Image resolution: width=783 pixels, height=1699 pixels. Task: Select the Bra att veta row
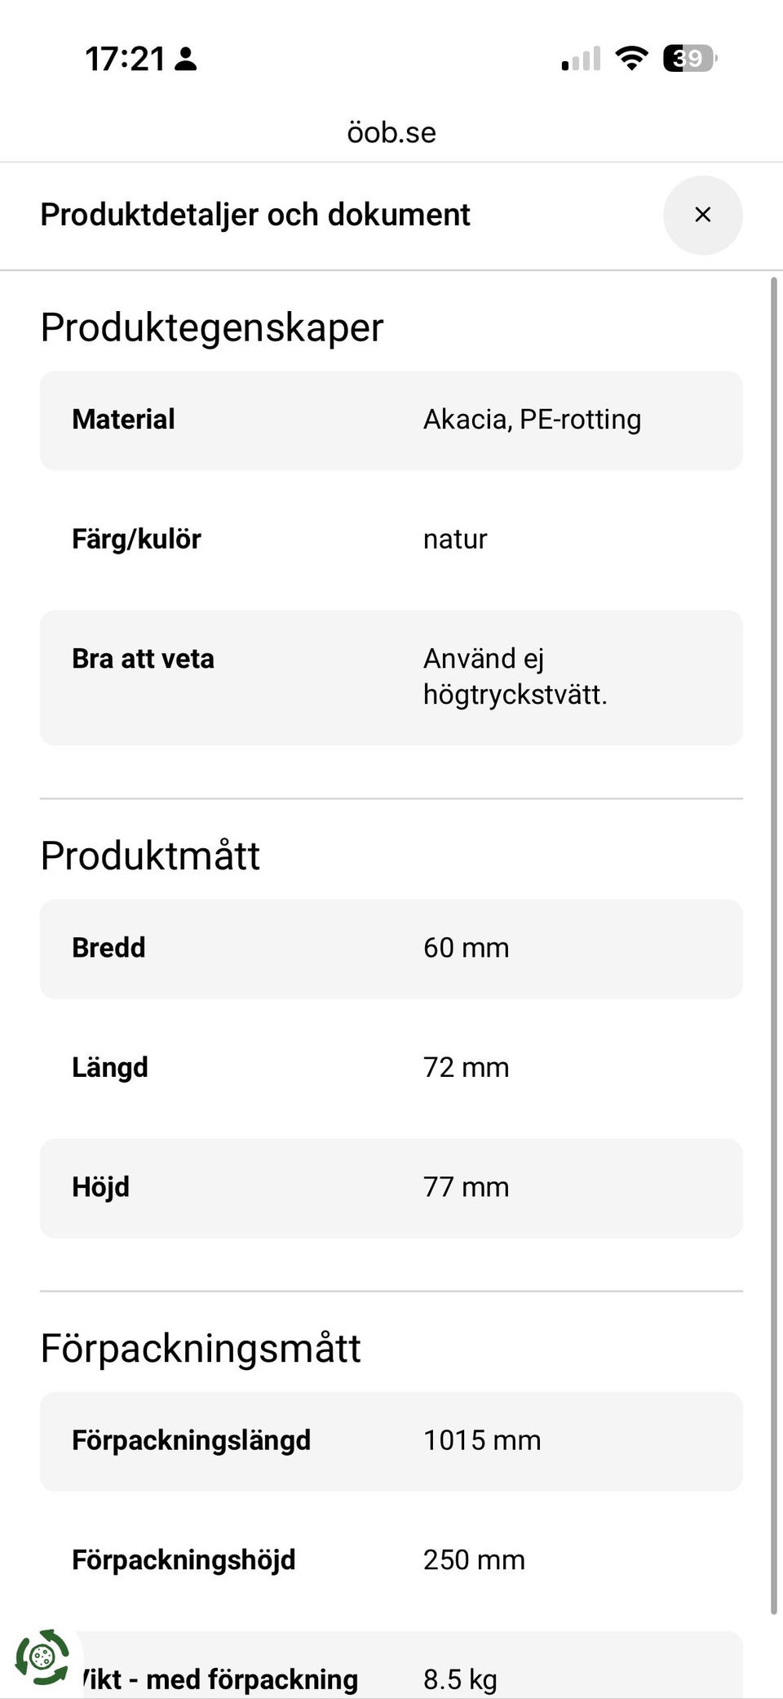pyautogui.click(x=391, y=677)
